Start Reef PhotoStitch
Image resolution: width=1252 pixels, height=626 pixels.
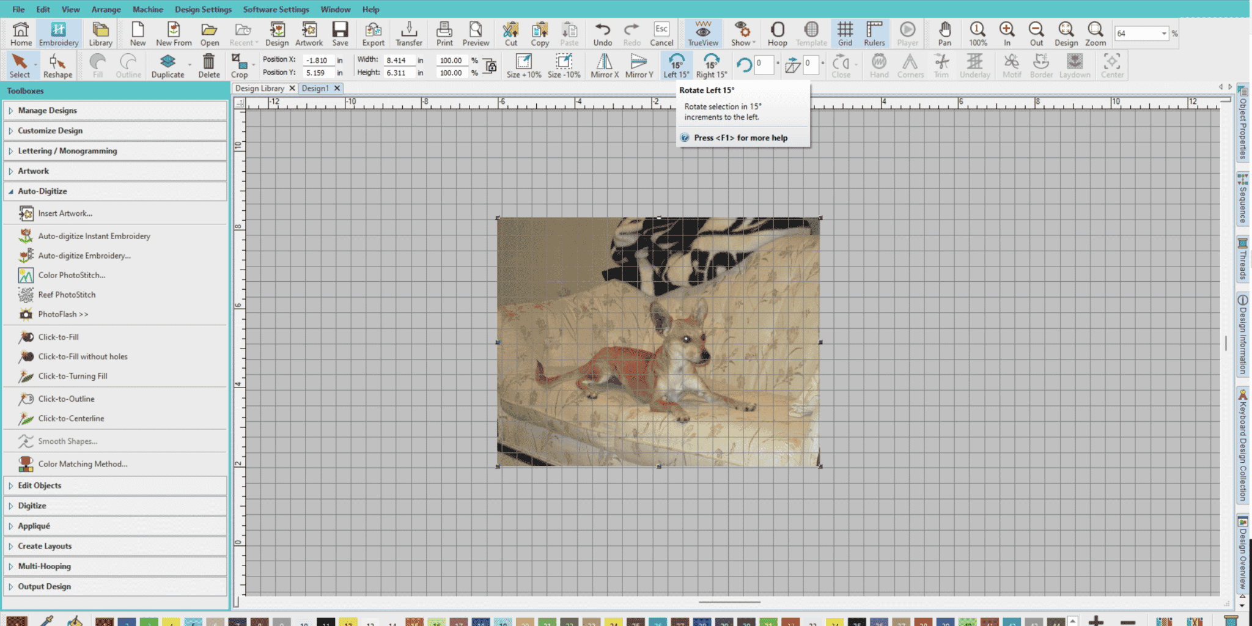tap(67, 295)
